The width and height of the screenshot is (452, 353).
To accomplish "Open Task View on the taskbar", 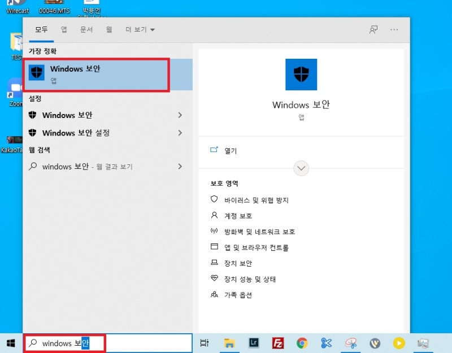I will click(x=205, y=343).
